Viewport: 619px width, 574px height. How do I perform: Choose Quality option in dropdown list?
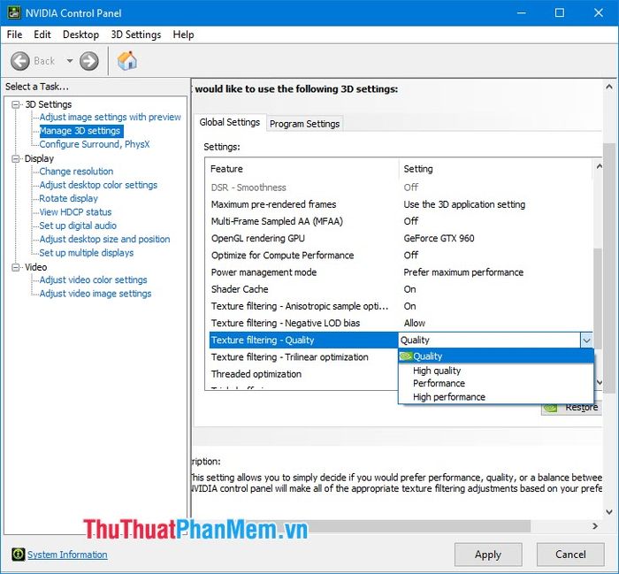[x=496, y=356]
